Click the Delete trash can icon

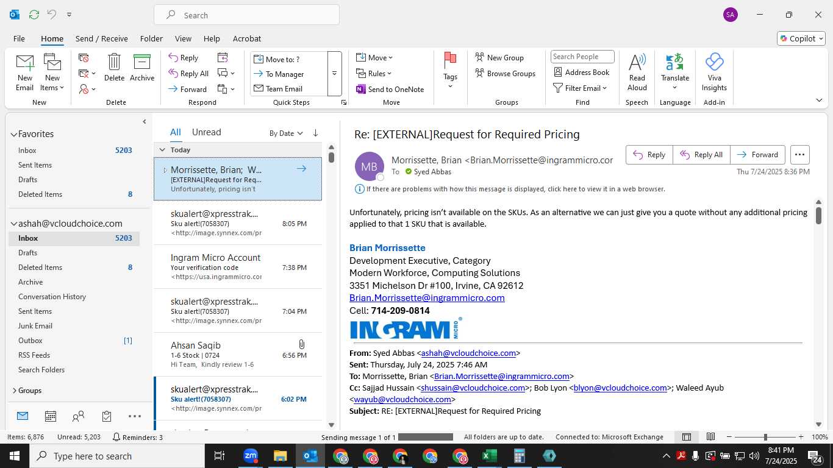pos(114,67)
